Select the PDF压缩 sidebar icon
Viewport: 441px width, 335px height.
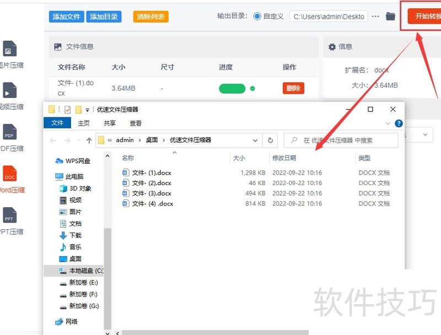(10, 133)
